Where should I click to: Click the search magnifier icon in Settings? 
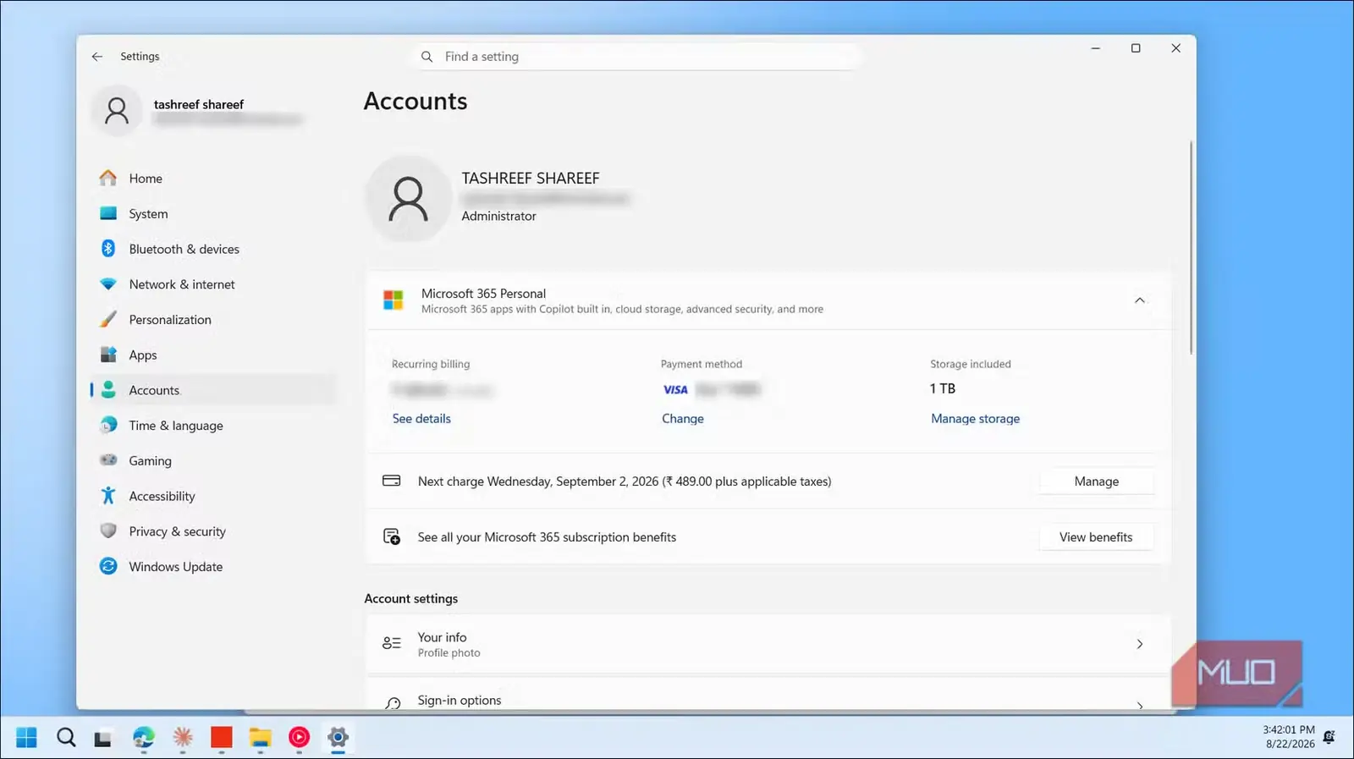pyautogui.click(x=427, y=57)
